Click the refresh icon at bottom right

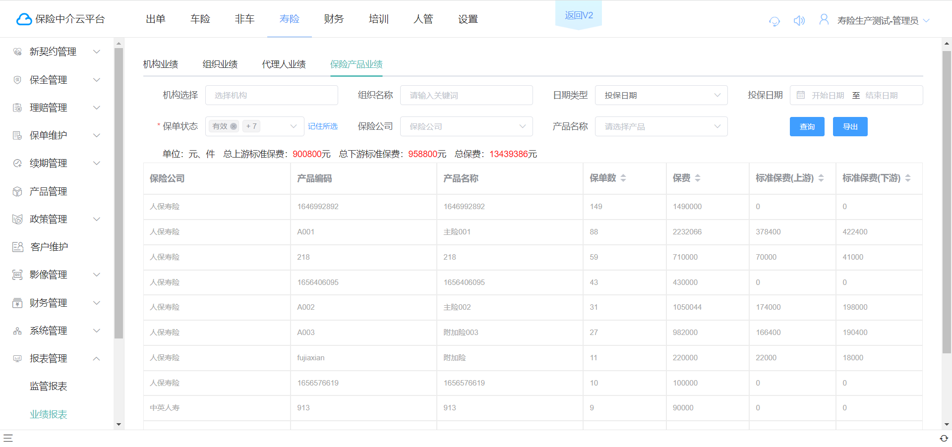pyautogui.click(x=944, y=438)
